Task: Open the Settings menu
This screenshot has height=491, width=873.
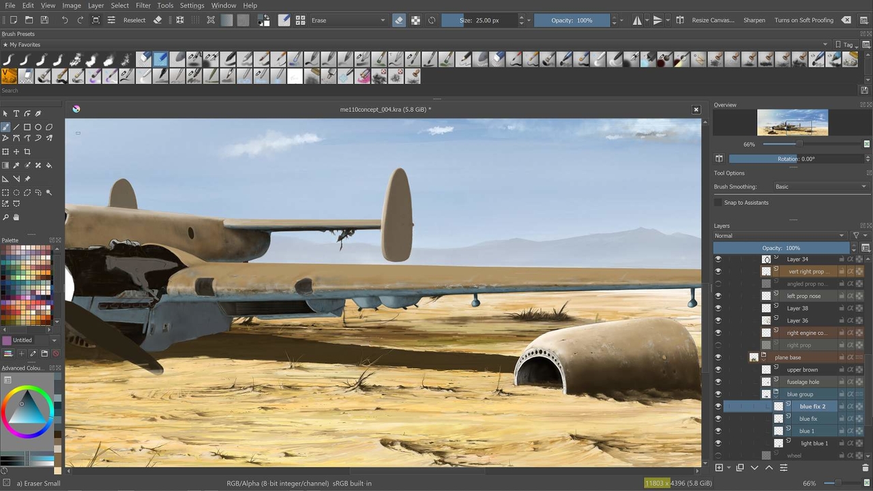Action: point(192,5)
